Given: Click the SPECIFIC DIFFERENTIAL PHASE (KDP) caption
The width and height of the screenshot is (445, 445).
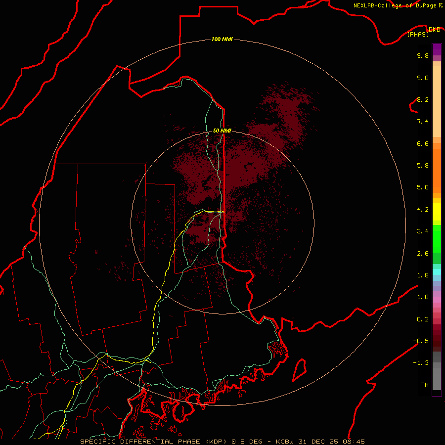Looking at the screenshot, I should coord(153,442).
